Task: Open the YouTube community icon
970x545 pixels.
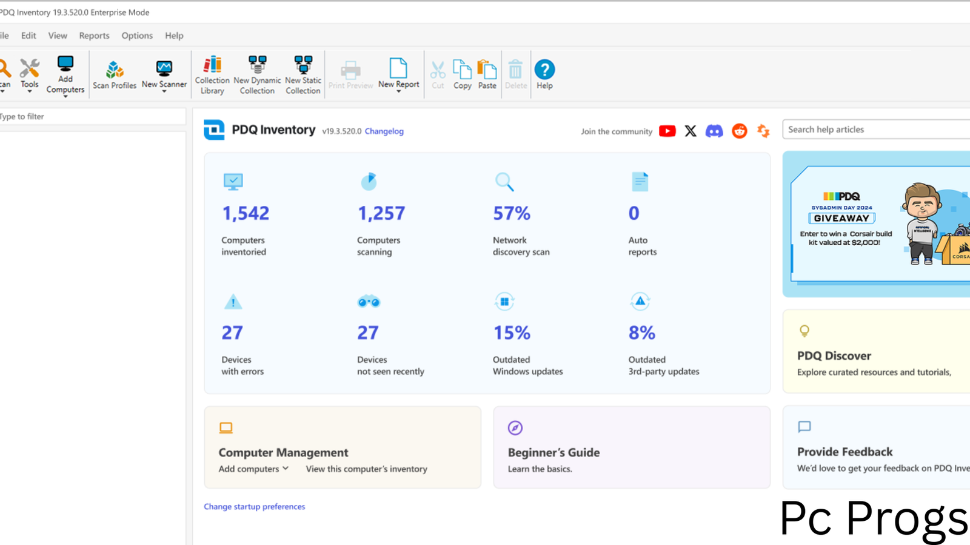Action: [x=667, y=131]
